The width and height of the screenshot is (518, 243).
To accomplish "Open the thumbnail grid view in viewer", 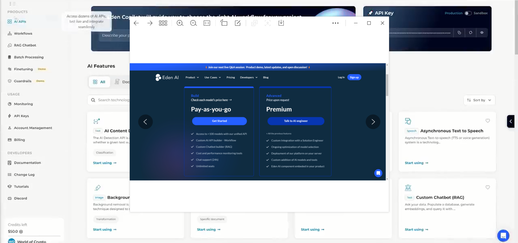I will 163,23.
